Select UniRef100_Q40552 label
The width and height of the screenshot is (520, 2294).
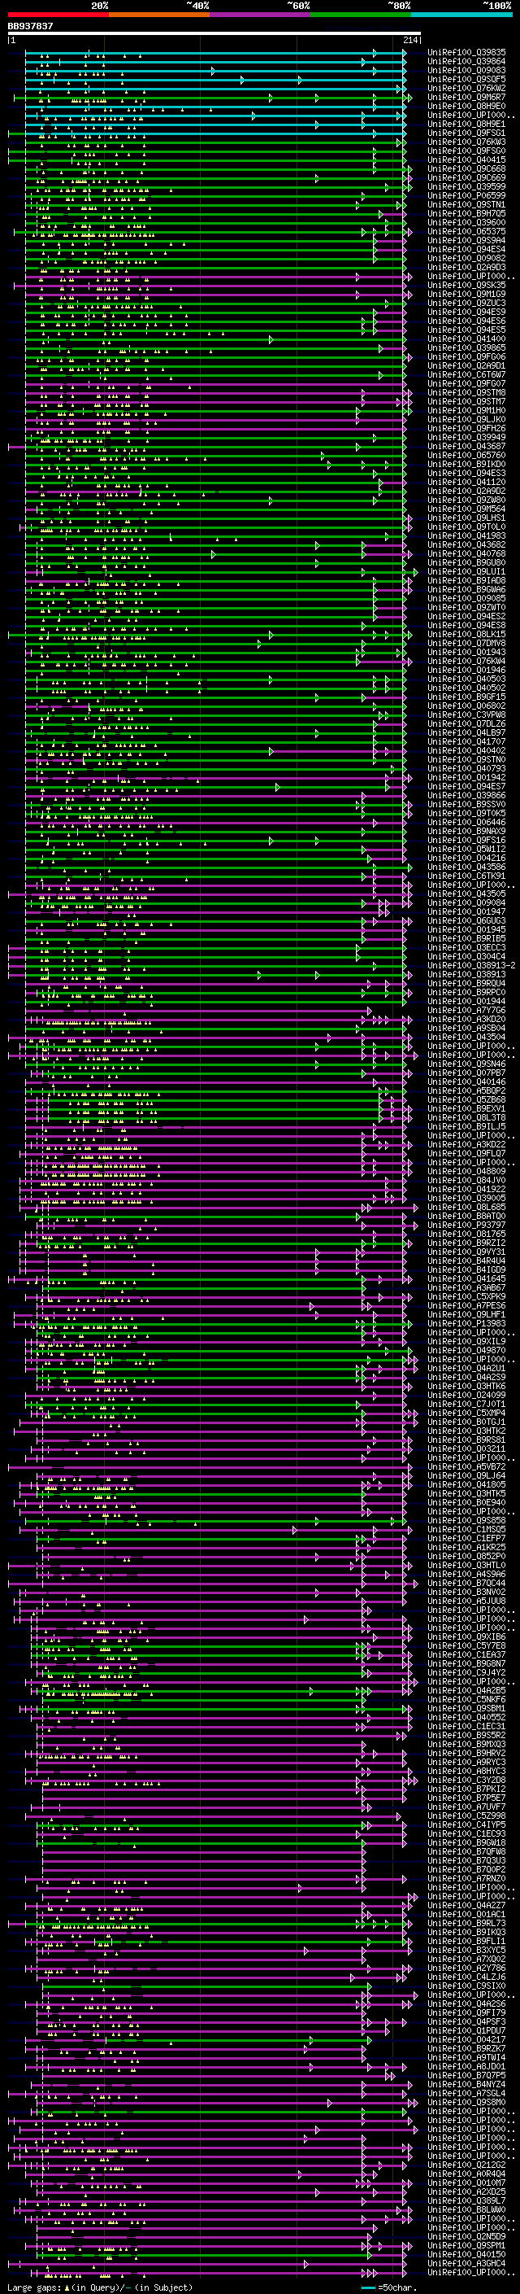pos(466,1717)
